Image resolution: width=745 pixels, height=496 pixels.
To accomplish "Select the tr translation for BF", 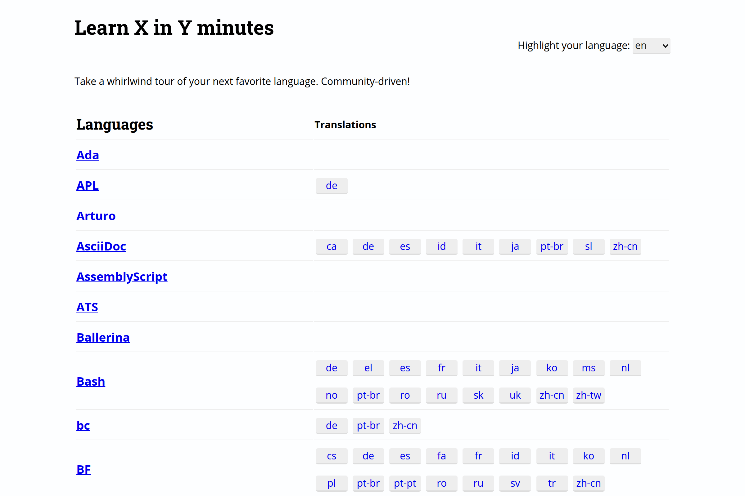I will 552,483.
